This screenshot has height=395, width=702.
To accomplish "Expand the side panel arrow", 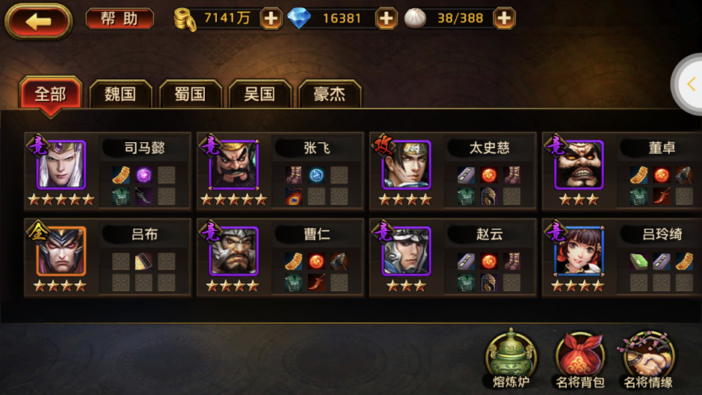I will click(x=691, y=85).
